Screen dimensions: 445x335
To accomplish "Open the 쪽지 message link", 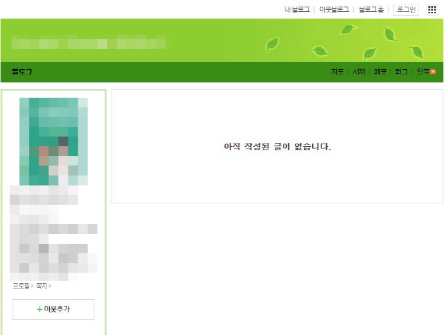I will (x=42, y=286).
